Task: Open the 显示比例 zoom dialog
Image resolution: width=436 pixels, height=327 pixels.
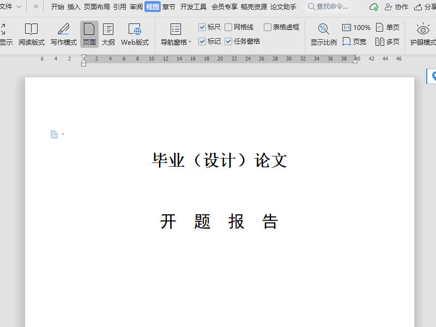Action: pos(324,34)
